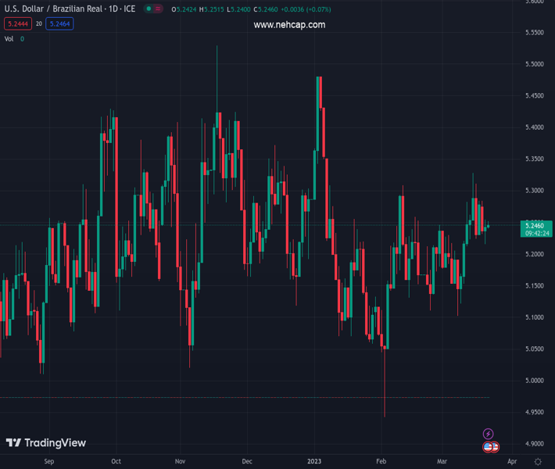Open chart settings gear in bottom-right corner

[x=538, y=462]
